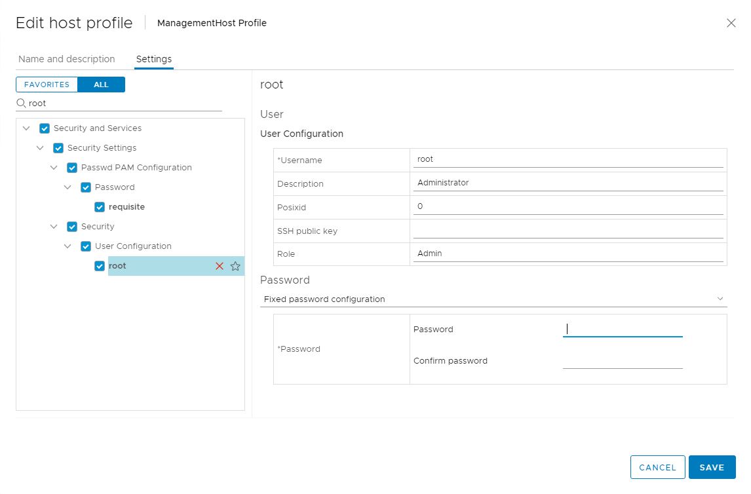Toggle the Passwd PAM Configuration checkbox

coord(72,167)
